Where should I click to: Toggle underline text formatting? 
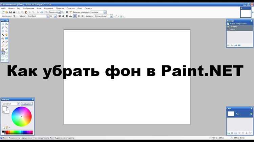tap(67, 16)
